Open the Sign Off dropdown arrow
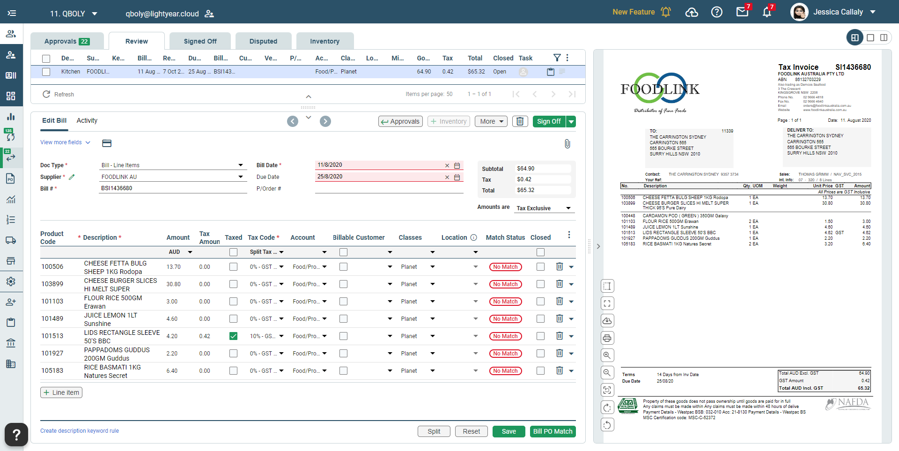899x451 pixels. point(571,121)
